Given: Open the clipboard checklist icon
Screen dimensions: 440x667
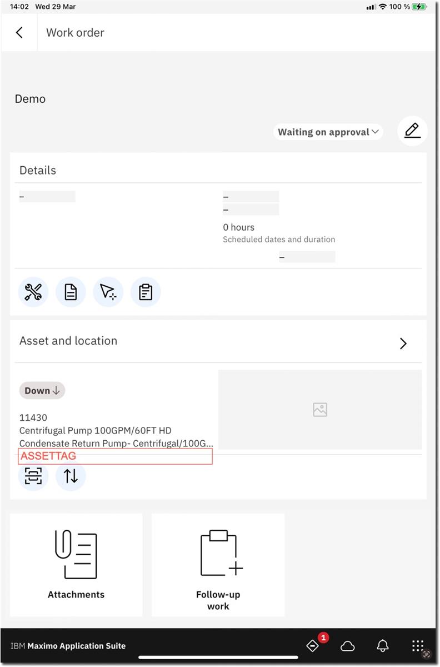Looking at the screenshot, I should 146,292.
